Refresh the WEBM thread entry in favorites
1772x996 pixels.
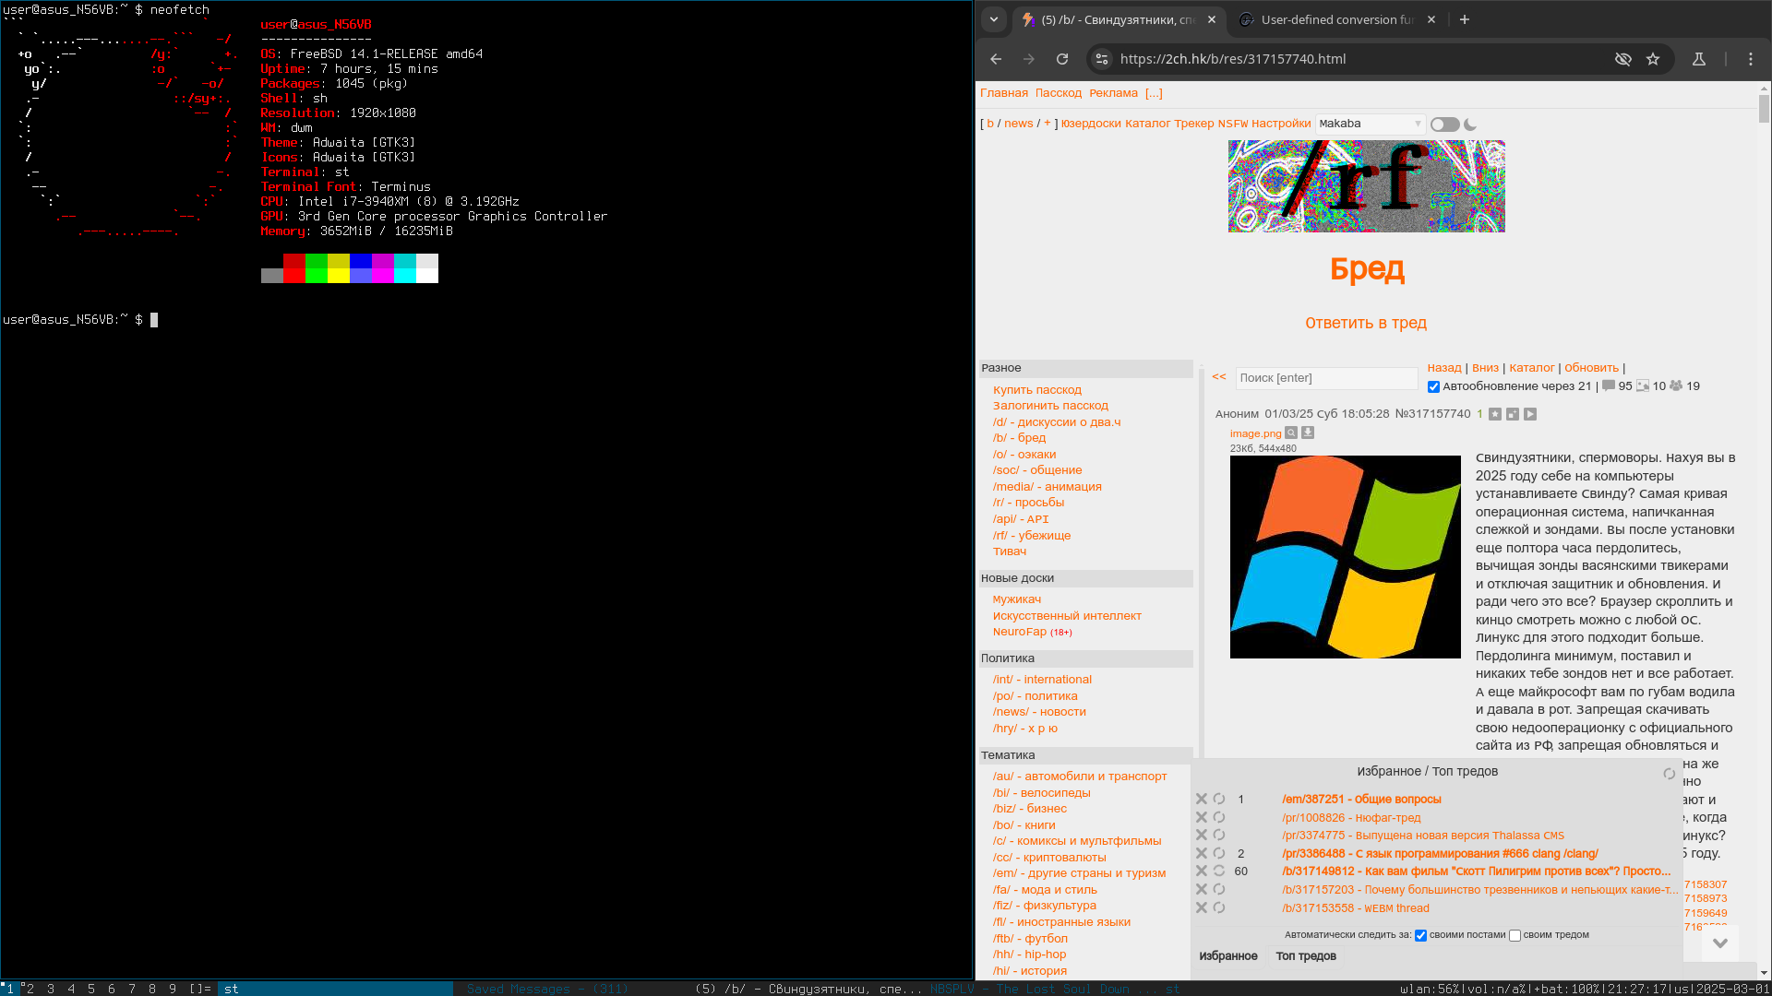click(1219, 908)
